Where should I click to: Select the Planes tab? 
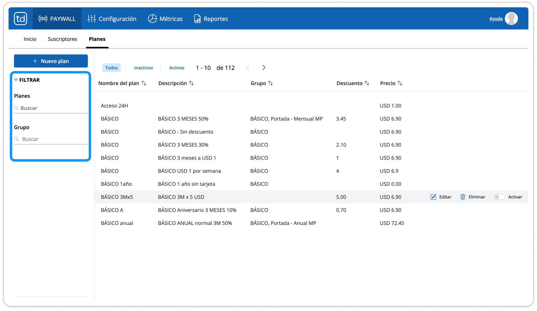click(x=97, y=39)
